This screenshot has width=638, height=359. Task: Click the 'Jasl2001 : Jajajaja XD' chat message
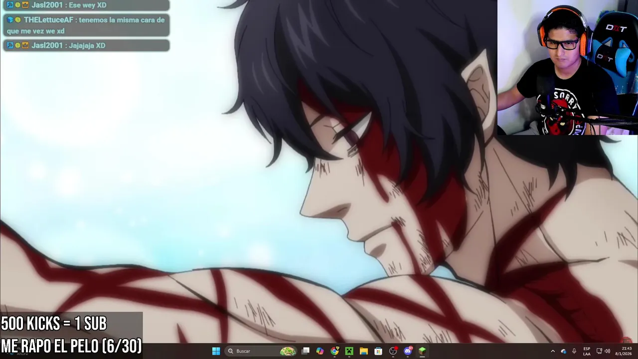coord(86,45)
